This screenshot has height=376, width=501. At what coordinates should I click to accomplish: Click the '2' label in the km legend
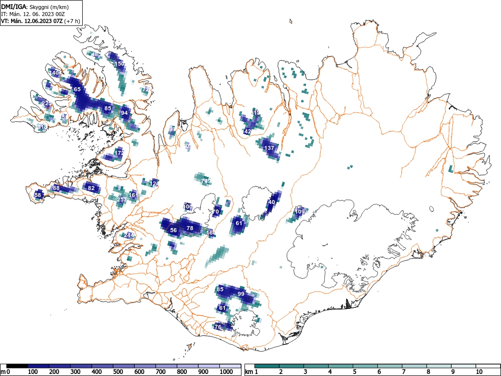coord(281,371)
